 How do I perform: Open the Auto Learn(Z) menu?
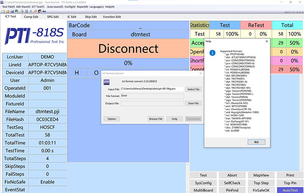tap(55, 7)
